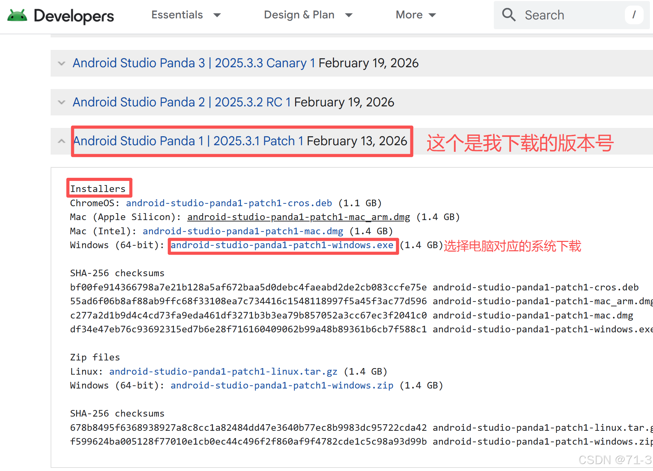Click the Android Developers logo
653x471 pixels.
(x=61, y=16)
